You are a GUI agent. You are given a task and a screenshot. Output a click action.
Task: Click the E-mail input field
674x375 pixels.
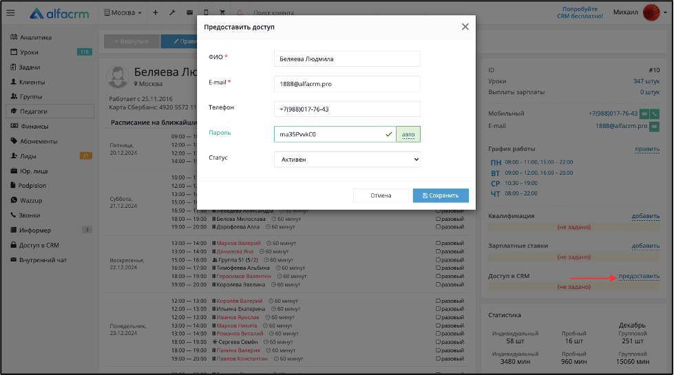(347, 84)
